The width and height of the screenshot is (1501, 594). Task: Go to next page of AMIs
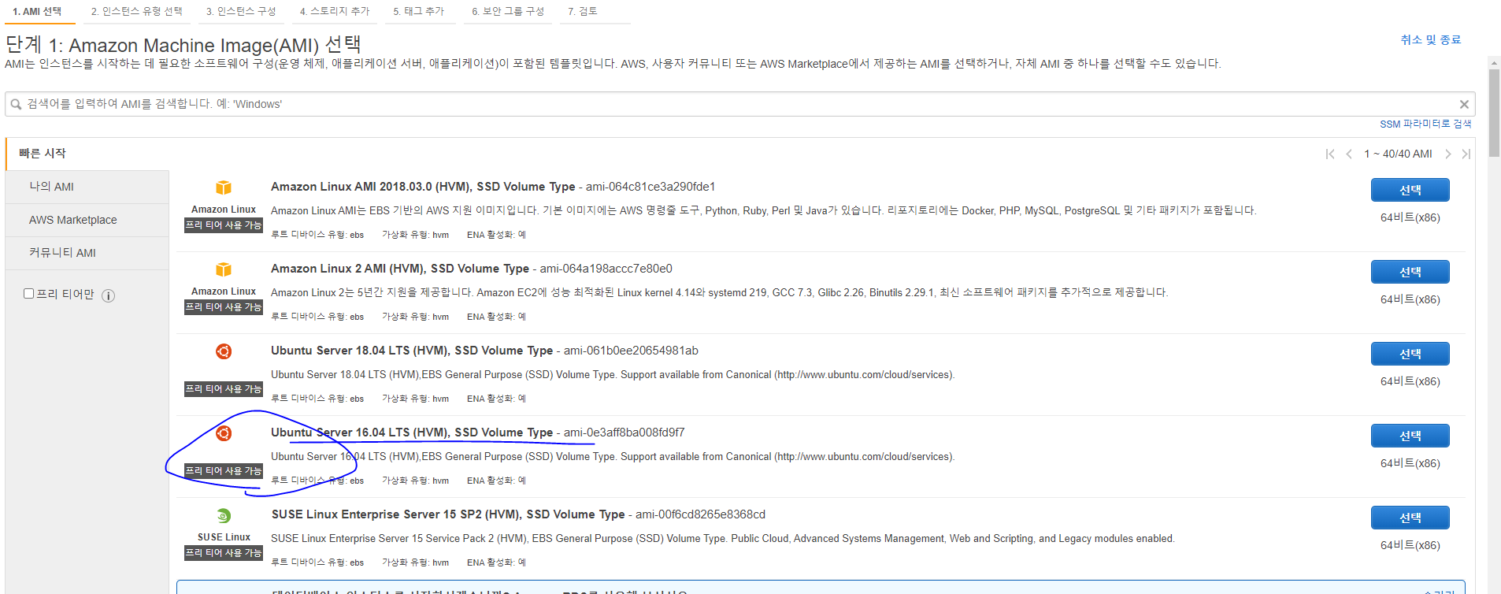point(1447,154)
